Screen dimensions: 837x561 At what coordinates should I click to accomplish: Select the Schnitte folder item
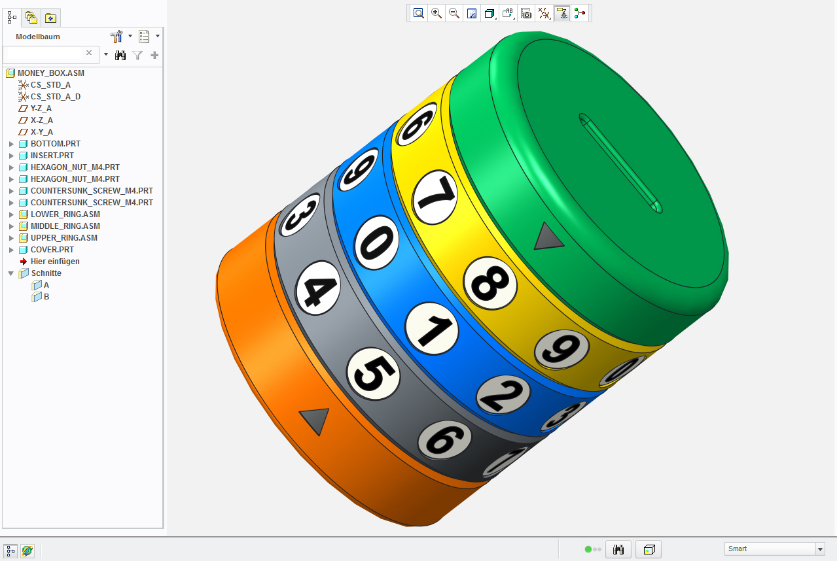[46, 273]
